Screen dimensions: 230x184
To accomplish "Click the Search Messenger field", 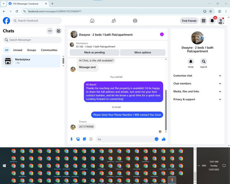I will 32,40.
